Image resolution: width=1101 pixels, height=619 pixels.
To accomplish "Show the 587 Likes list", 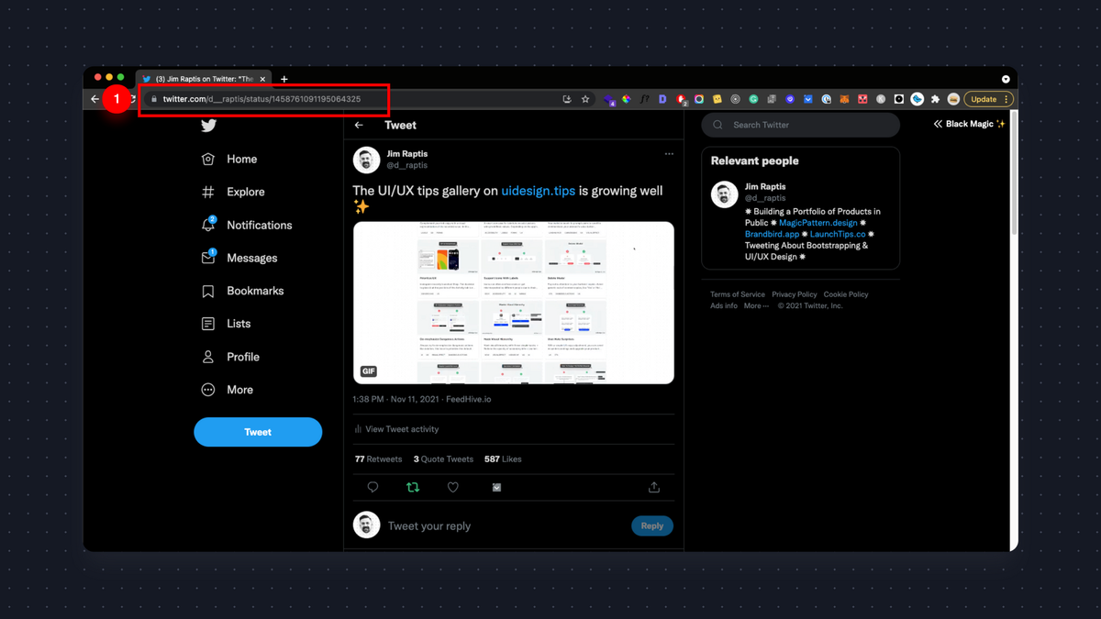I will point(503,459).
